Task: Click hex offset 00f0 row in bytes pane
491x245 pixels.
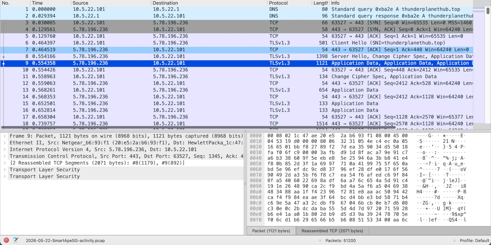Action: click(x=256, y=220)
